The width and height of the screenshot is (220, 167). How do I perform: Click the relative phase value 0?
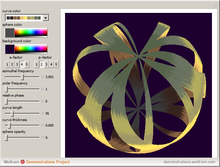pyautogui.click(x=46, y=101)
